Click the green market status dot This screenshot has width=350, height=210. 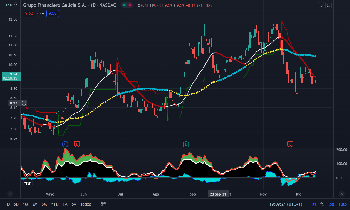[124, 5]
